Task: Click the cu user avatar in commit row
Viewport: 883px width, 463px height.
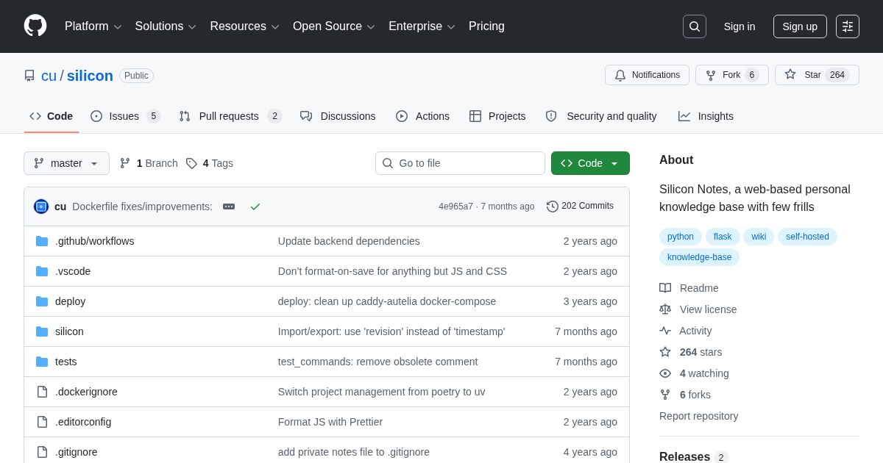Action: [41, 207]
